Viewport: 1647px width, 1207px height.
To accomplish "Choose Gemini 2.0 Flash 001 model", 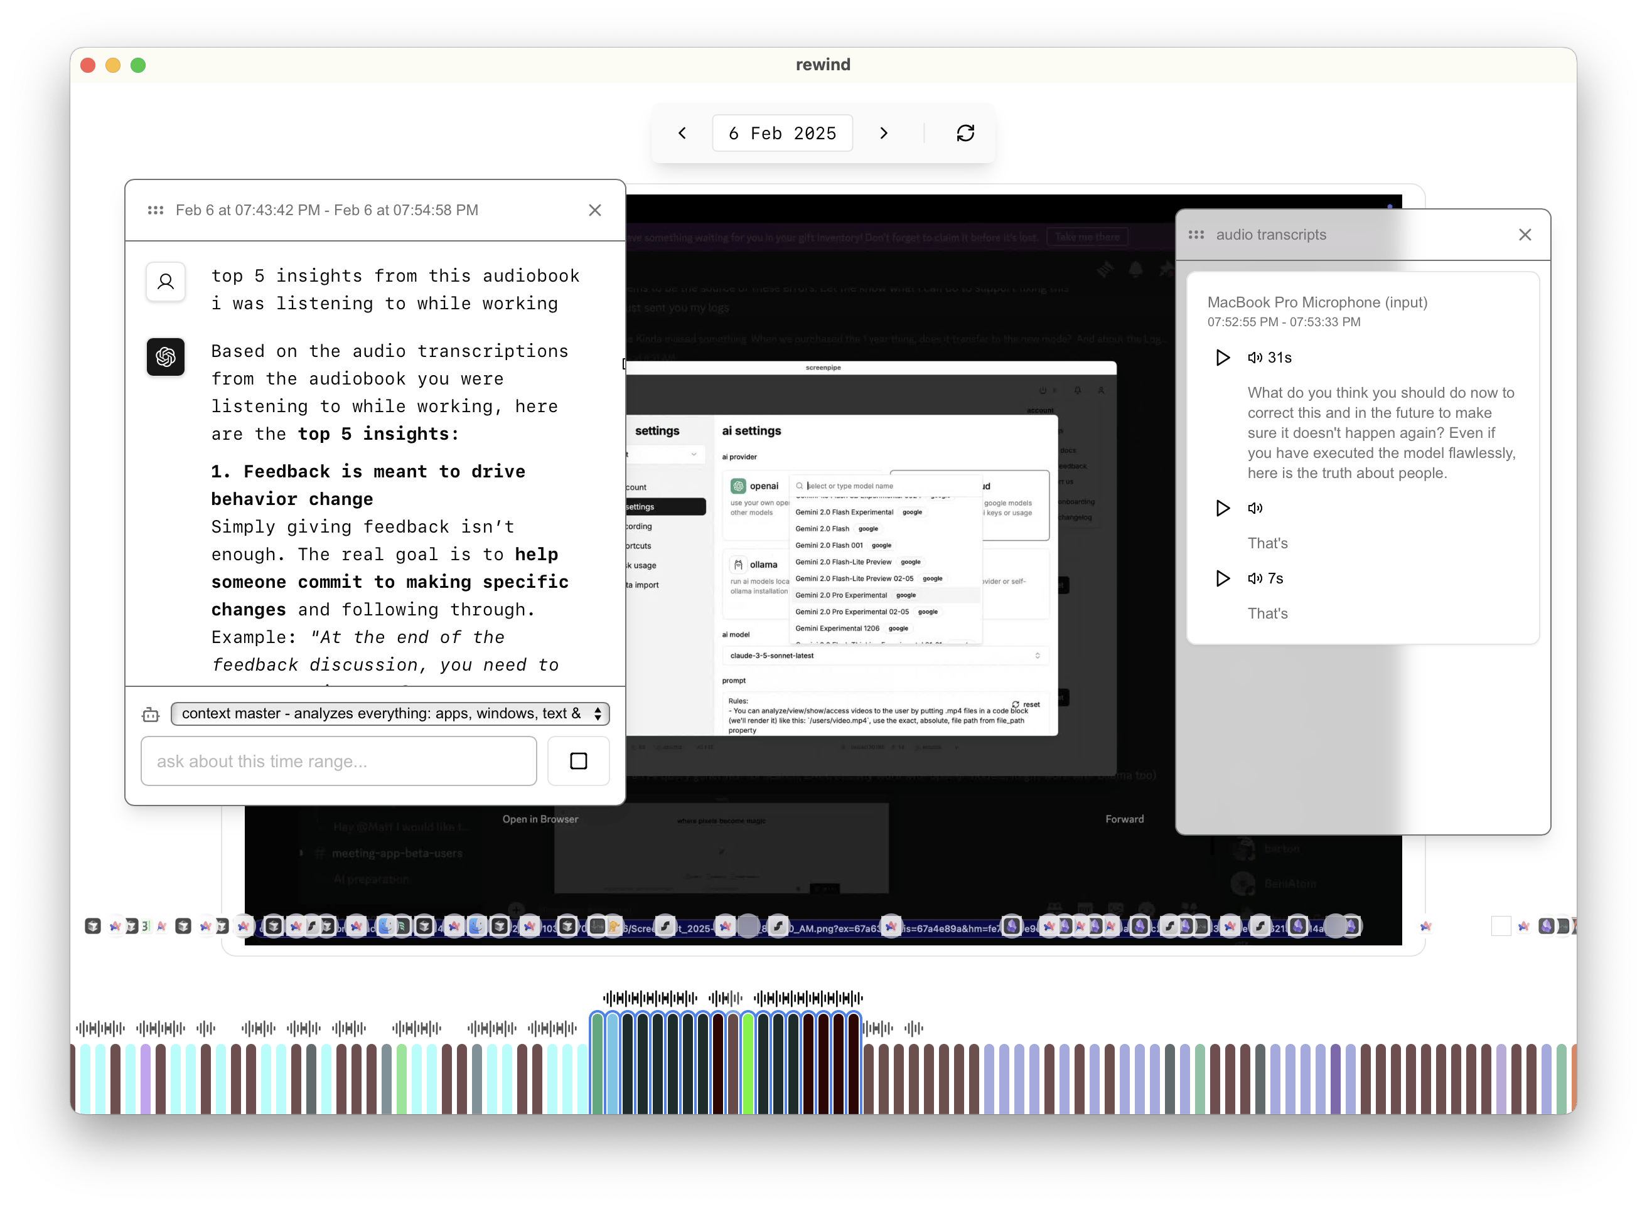I will pyautogui.click(x=886, y=546).
